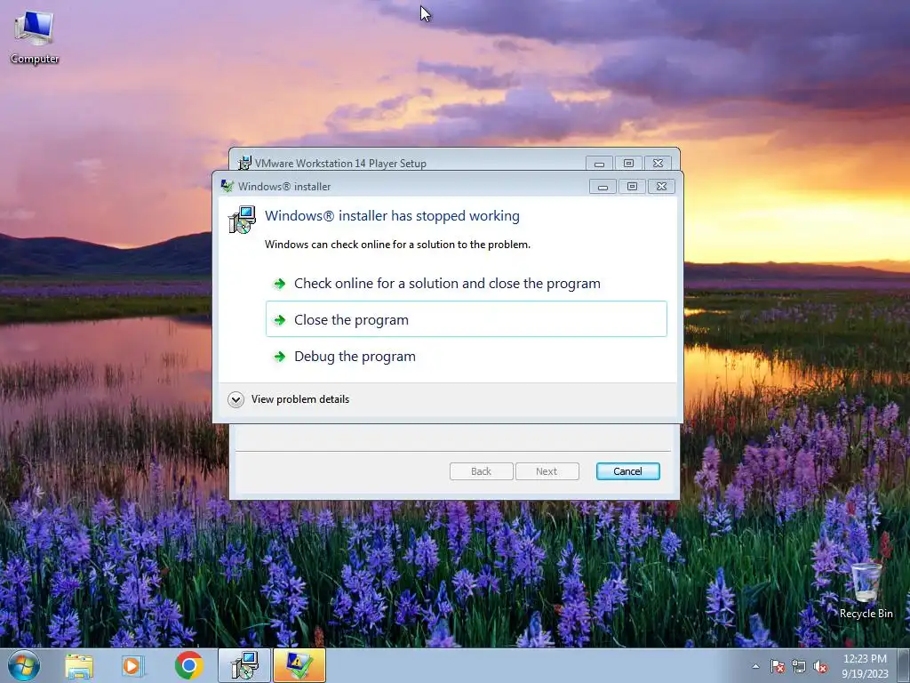
Task: Open clock showing 12:23 PM
Action: pyautogui.click(x=865, y=666)
